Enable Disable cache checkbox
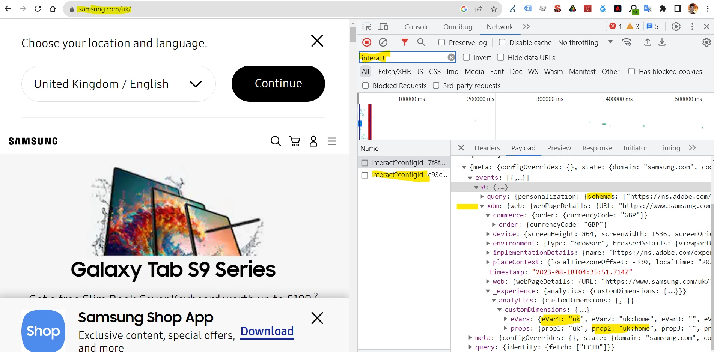 tap(502, 42)
